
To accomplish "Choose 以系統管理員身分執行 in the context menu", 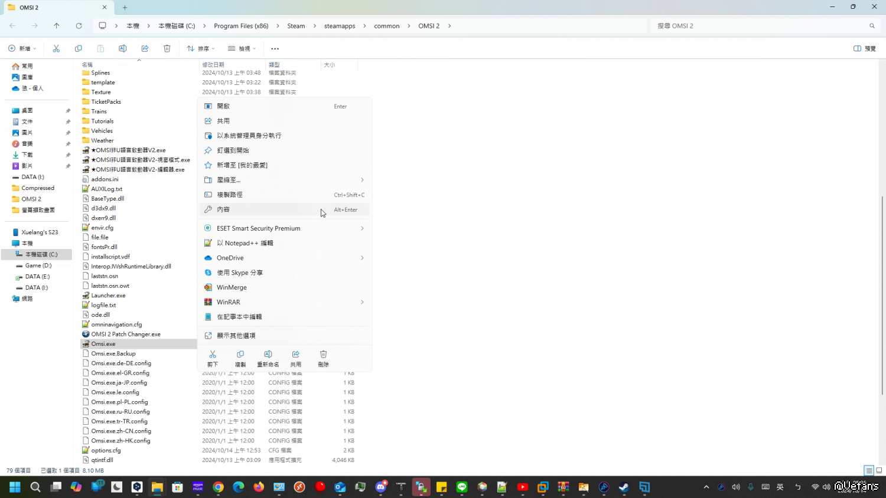I will tap(285, 136).
